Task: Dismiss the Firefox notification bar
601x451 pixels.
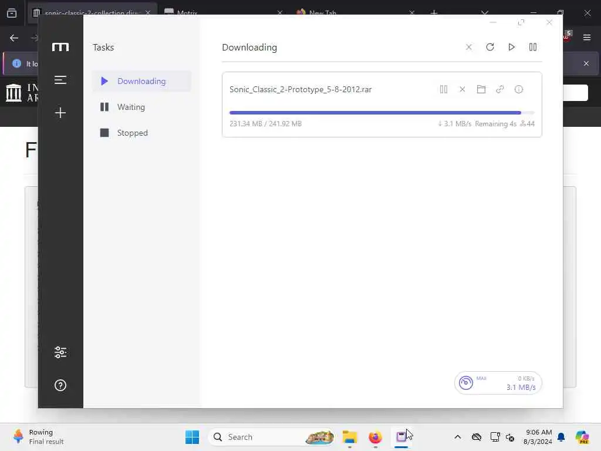Action: pos(586,63)
